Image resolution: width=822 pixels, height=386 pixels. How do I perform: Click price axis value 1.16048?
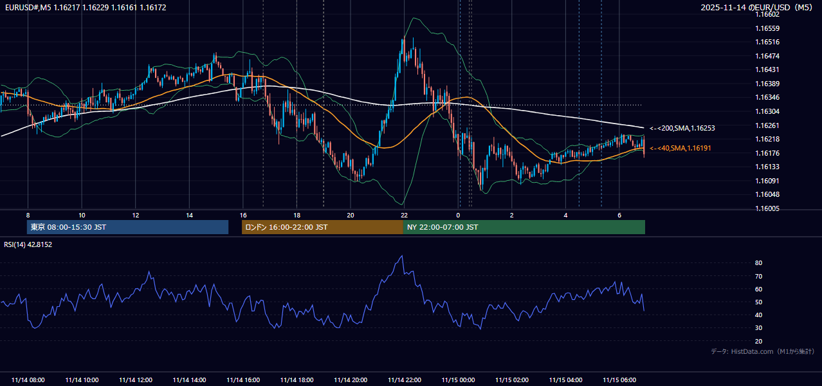click(x=767, y=194)
